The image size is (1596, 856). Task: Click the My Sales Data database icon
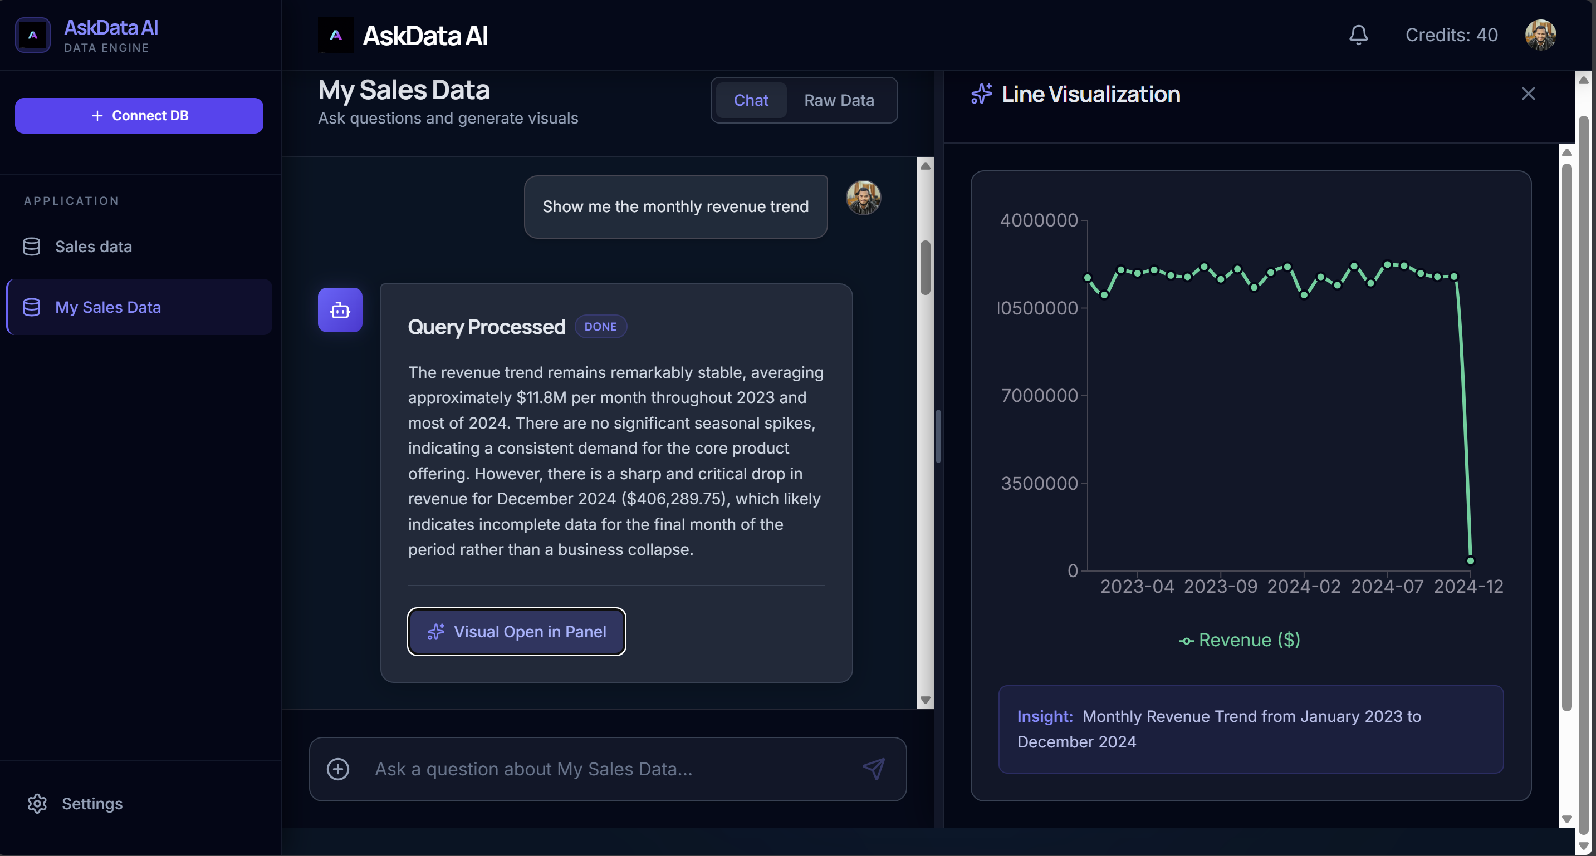coord(32,307)
